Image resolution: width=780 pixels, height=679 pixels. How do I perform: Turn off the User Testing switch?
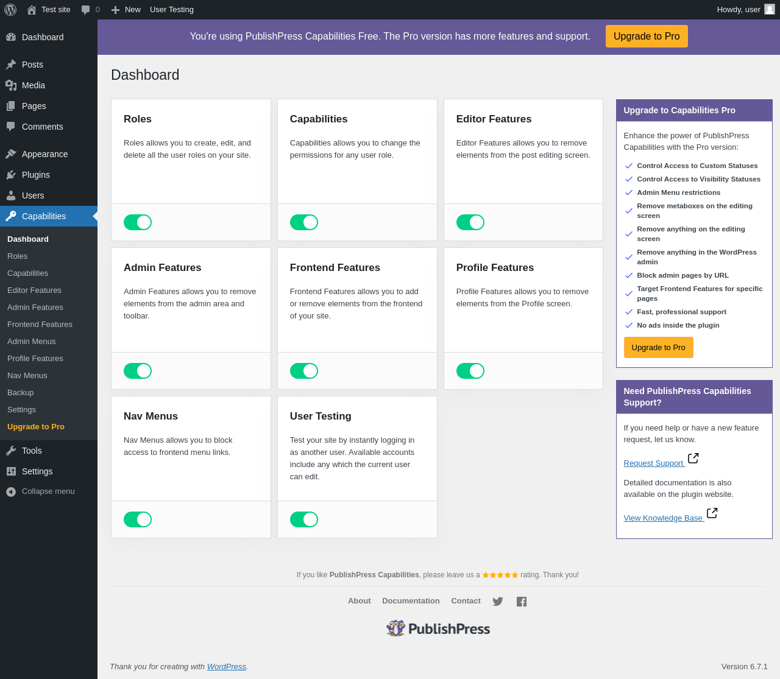coord(304,519)
